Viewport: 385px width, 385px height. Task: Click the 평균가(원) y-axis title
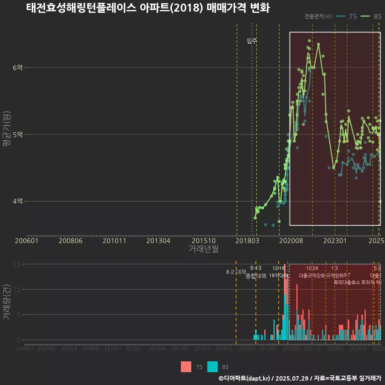coord(7,129)
